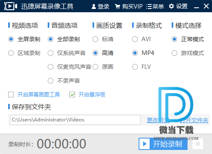This screenshot has width=212, height=154.
Task: Click 开始录制 to start recording
Action: point(163,144)
